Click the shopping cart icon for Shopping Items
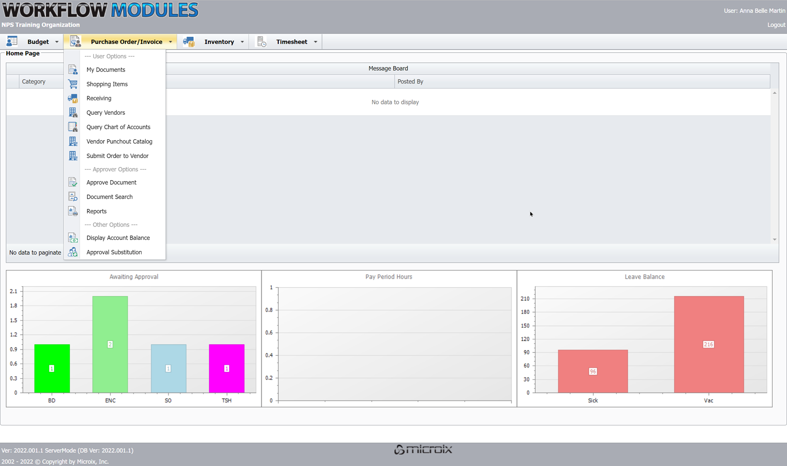787x466 pixels. coord(73,84)
